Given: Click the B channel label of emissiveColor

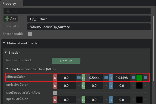Looking at the screenshot, I should (x=111, y=86).
